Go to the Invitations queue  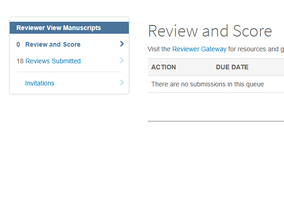[40, 83]
